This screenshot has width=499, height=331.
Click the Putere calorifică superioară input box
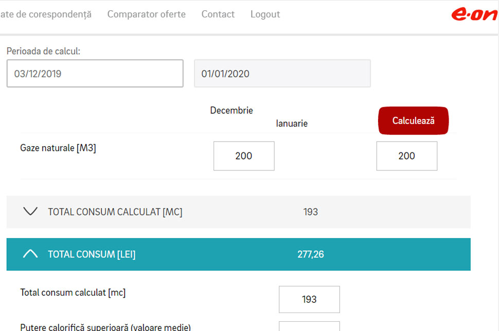(309, 326)
